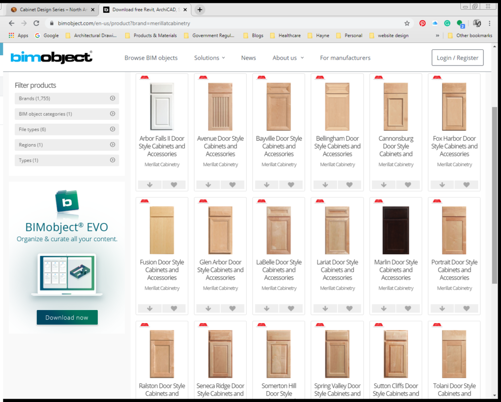This screenshot has height=402, width=501.
Task: Download the Avenue Door Style object
Action: click(x=208, y=184)
